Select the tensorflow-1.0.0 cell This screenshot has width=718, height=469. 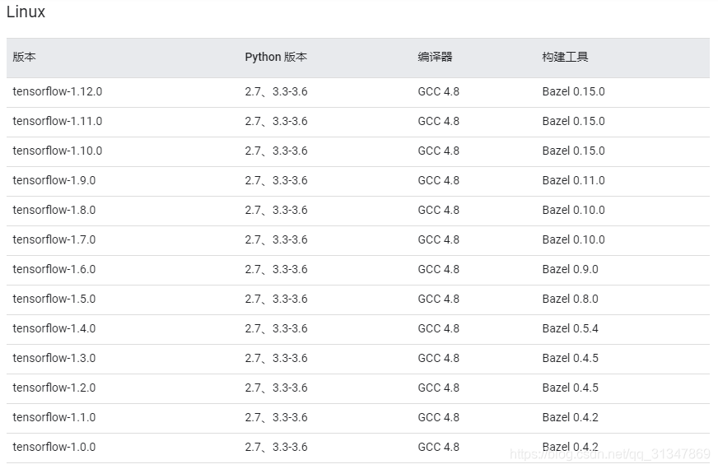54,447
